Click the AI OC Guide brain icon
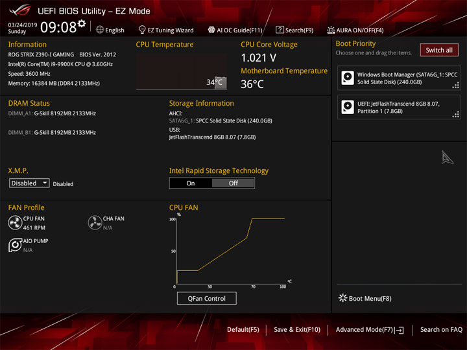 coord(211,30)
